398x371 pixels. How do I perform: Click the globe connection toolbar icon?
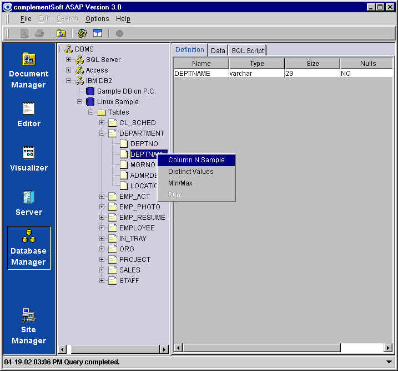[x=82, y=33]
